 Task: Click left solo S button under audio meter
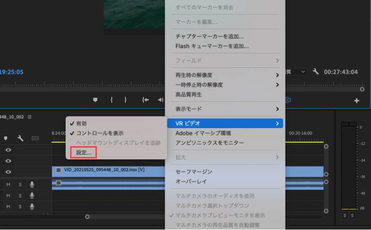tap(345, 216)
